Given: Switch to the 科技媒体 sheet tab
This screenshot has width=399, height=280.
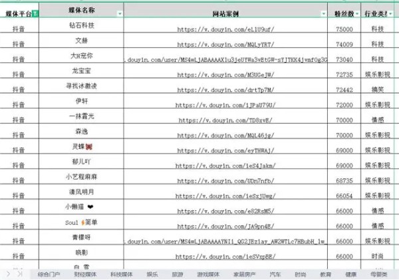Looking at the screenshot, I should [122, 275].
